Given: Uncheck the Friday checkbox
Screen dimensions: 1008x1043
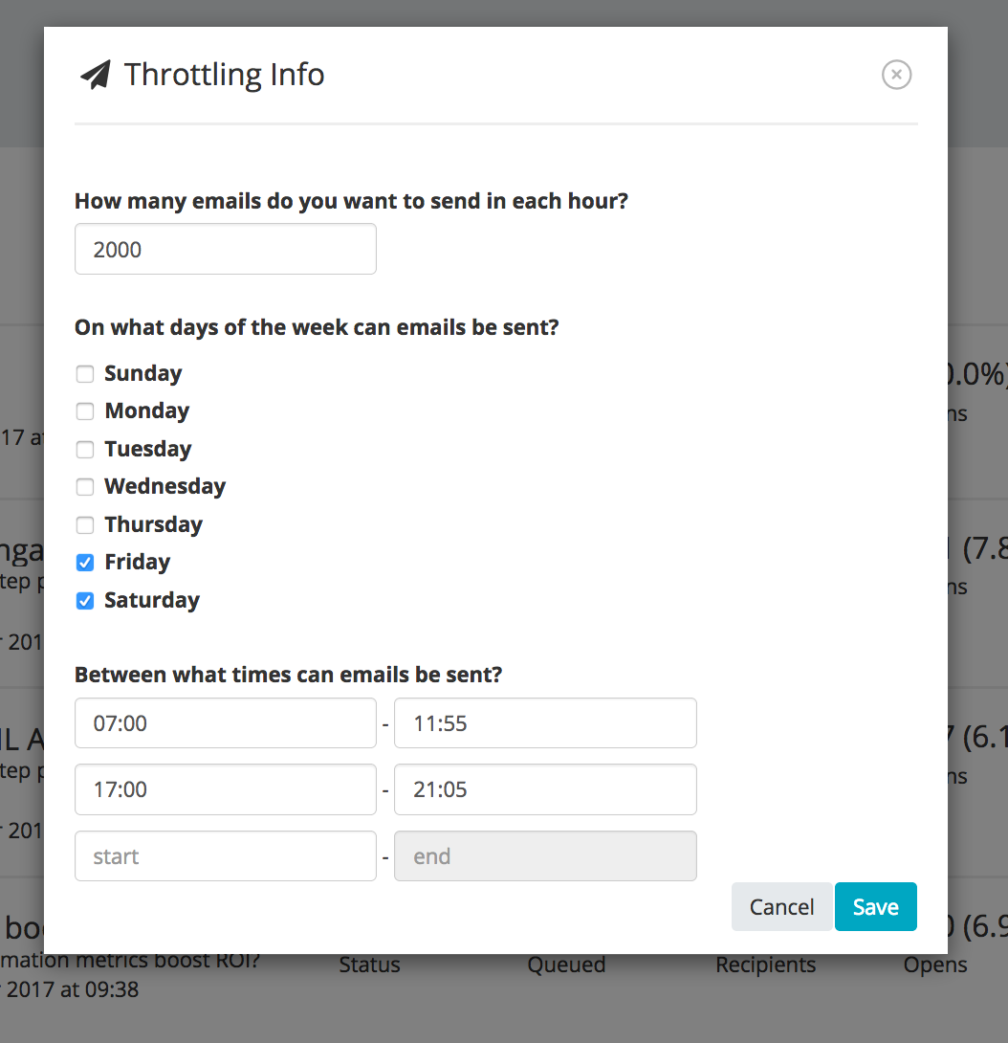Looking at the screenshot, I should (x=85, y=563).
